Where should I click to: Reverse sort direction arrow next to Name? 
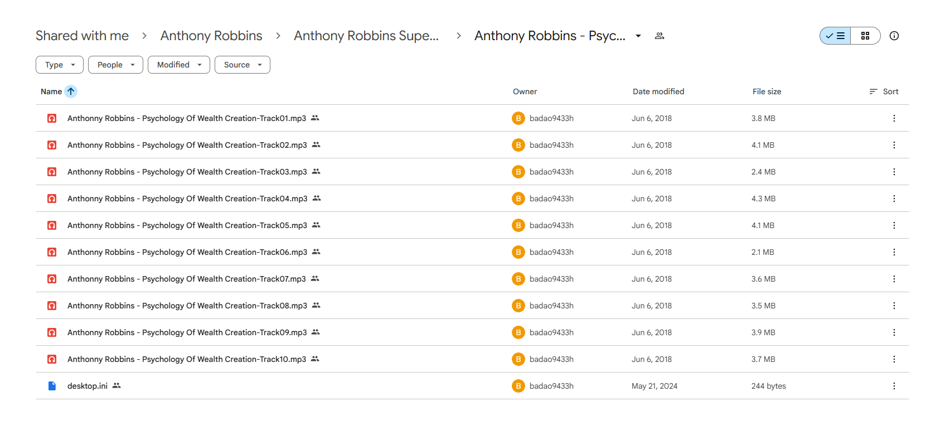[x=71, y=91]
